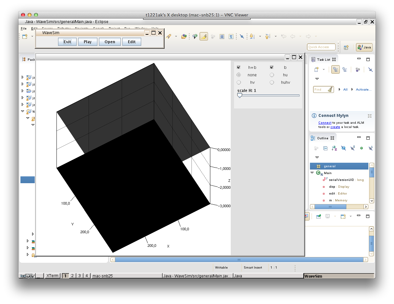394x304 pixels.
Task: Click the Previous Annotation icon
Action: click(268, 36)
